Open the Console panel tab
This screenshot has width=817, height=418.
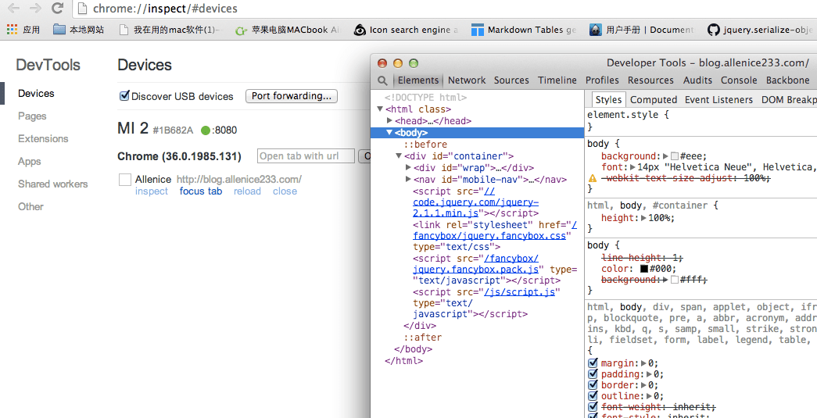739,80
